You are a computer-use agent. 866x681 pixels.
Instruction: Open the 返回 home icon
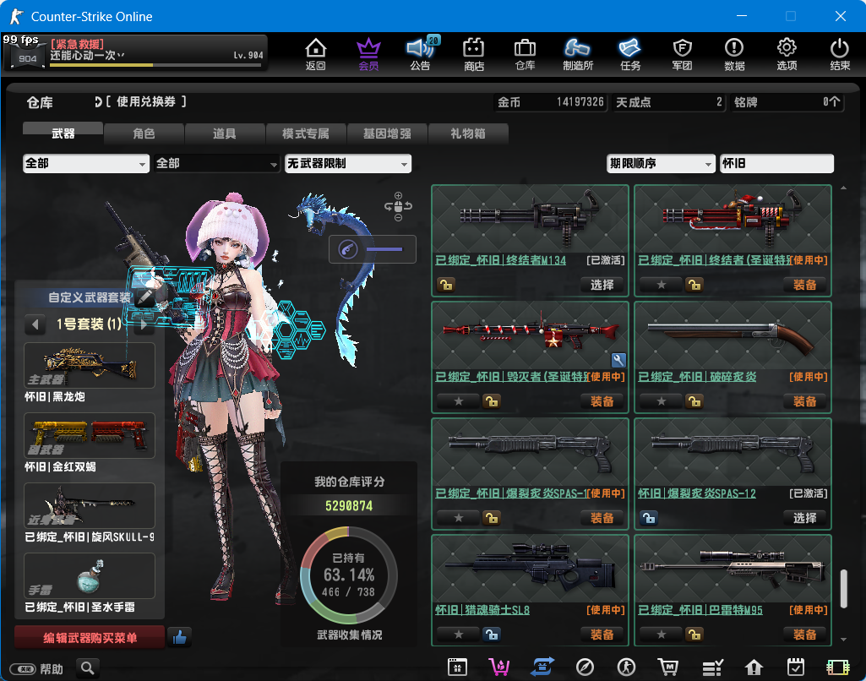[x=315, y=54]
